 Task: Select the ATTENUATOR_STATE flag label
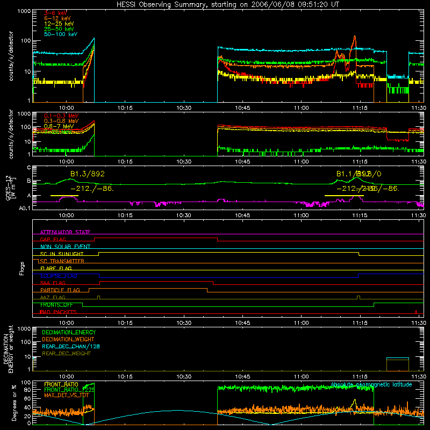[x=65, y=232]
